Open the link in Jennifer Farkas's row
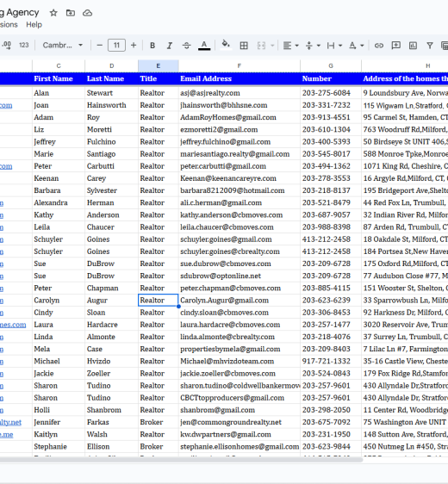The height and width of the screenshot is (484, 448). coord(10,422)
